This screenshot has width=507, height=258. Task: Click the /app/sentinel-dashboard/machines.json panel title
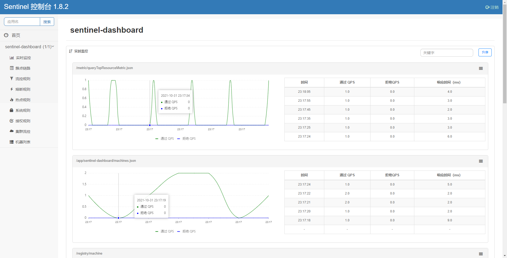(x=106, y=161)
